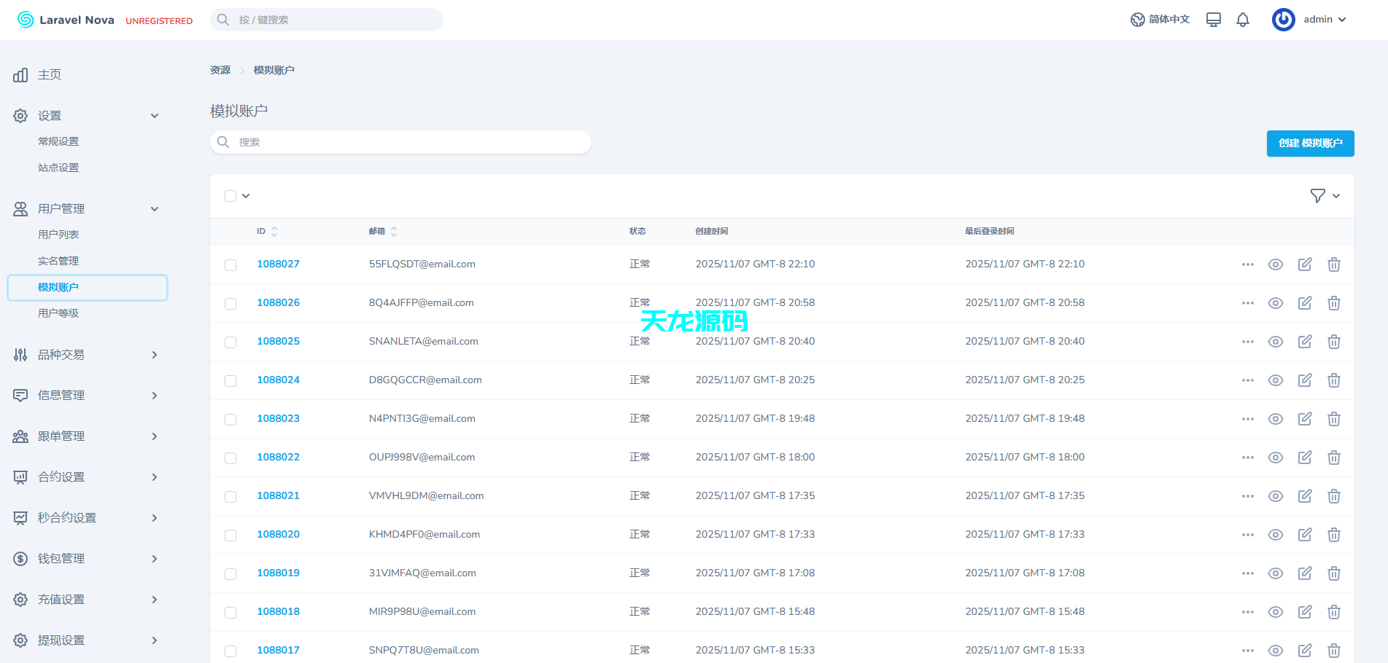Delete record 1088026 with the trash icon
The image size is (1388, 663).
coord(1334,302)
